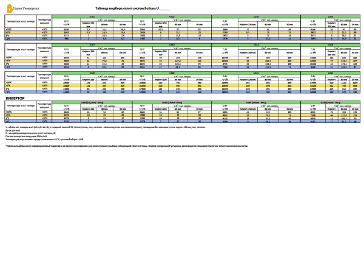Click 'Температура в кол. камере' header in top table
The image size is (364, 257).
tap(20, 21)
